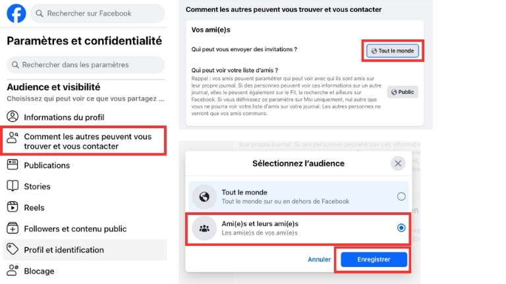
Task: Open Comment les autres peuvent vous trouver
Action: pyautogui.click(x=87, y=141)
